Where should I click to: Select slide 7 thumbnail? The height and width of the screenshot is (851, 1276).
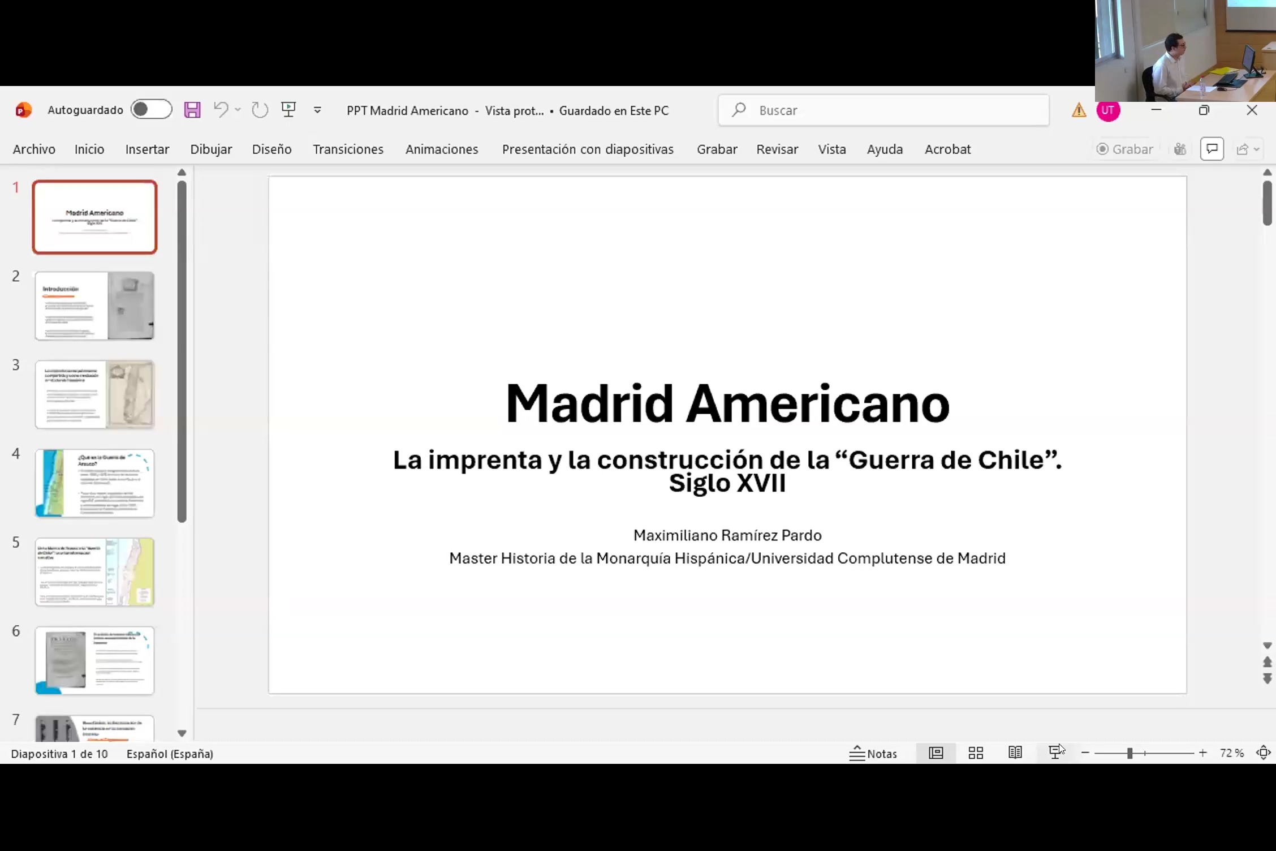tap(94, 729)
